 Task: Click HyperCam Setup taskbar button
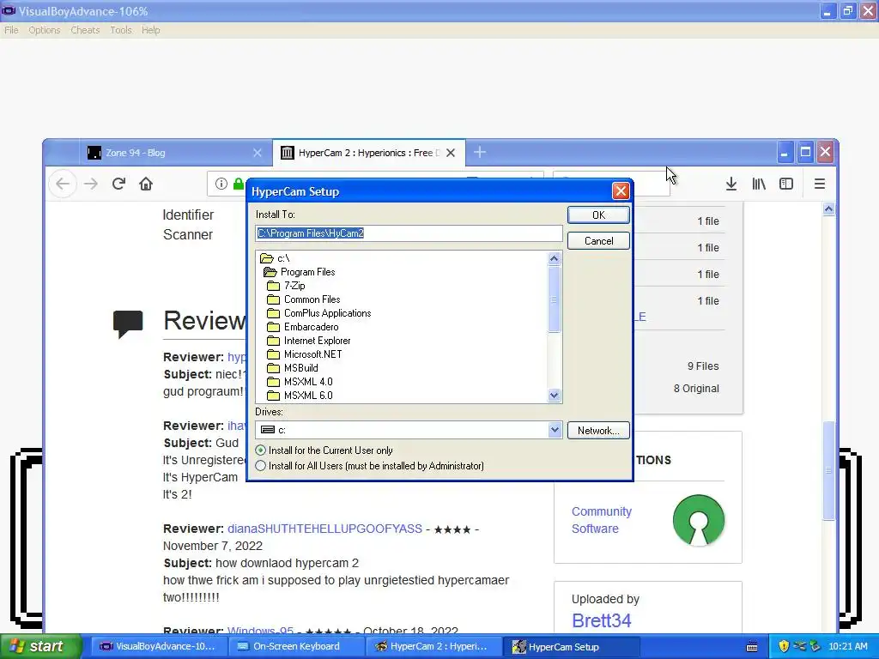tap(570, 647)
